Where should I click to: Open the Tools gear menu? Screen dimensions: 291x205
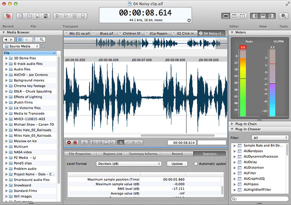click(283, 16)
